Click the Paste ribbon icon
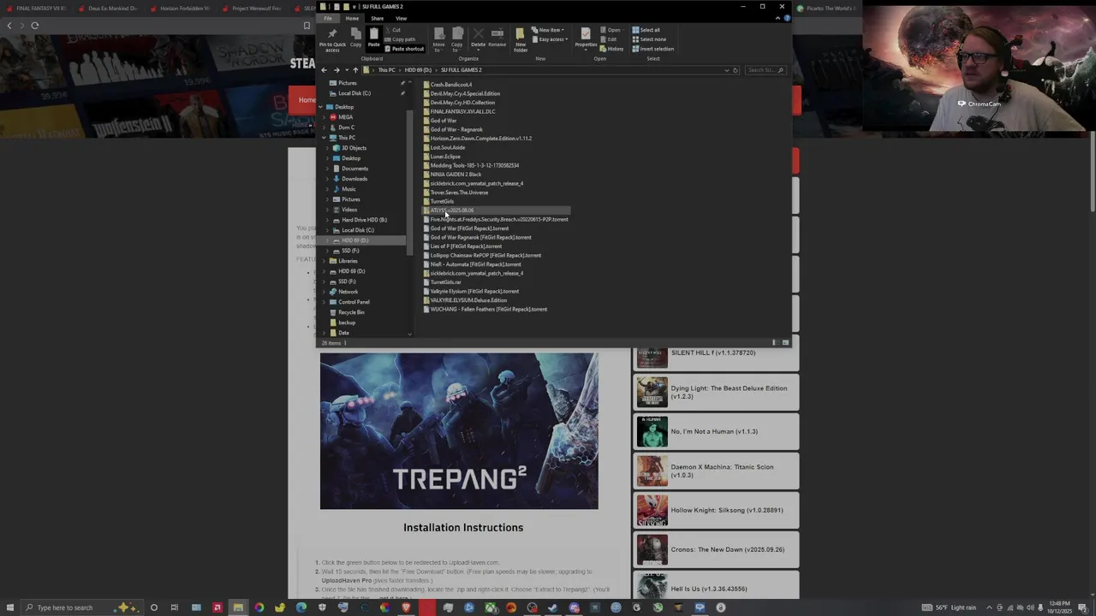Screen dimensions: 1096x616 [x=373, y=38]
